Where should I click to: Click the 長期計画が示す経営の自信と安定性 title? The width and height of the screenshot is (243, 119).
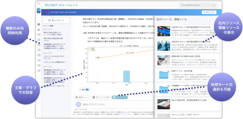coord(186,56)
